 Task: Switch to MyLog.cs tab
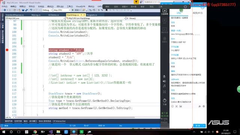pos(36,15)
